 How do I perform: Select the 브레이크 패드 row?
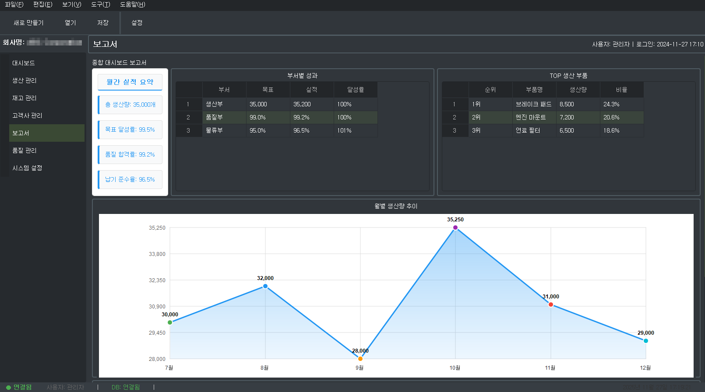click(533, 104)
